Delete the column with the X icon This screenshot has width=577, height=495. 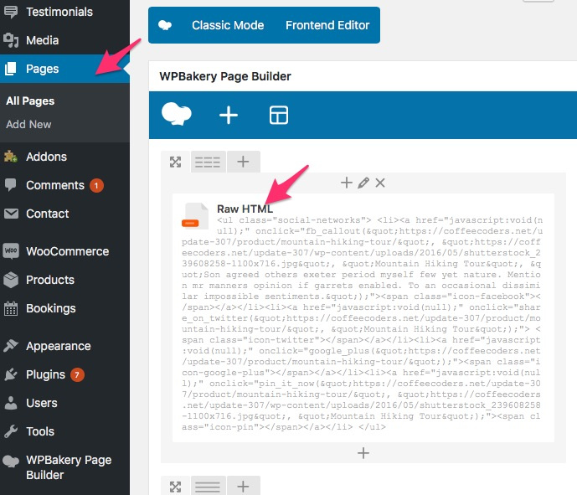point(380,183)
